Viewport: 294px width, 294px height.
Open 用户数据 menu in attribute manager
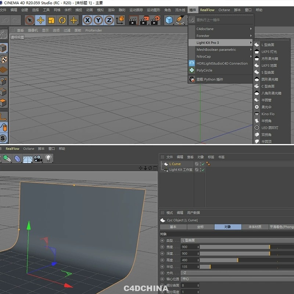coord(193,213)
